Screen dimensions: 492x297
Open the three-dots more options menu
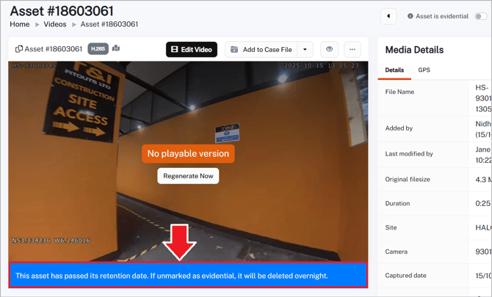pyautogui.click(x=352, y=50)
